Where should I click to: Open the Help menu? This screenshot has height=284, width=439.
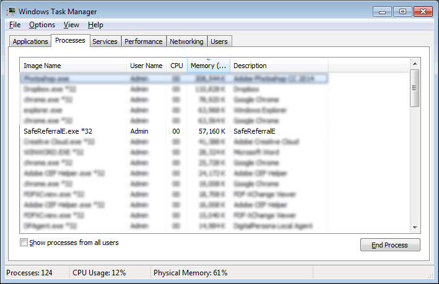[x=95, y=25]
